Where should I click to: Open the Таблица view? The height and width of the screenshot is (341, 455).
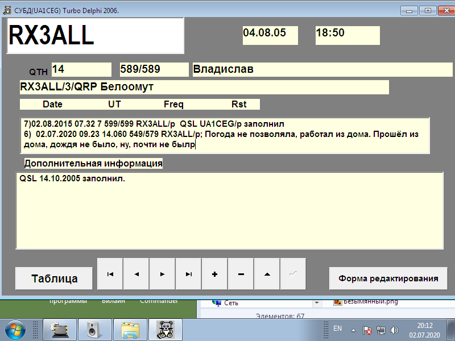(x=54, y=278)
